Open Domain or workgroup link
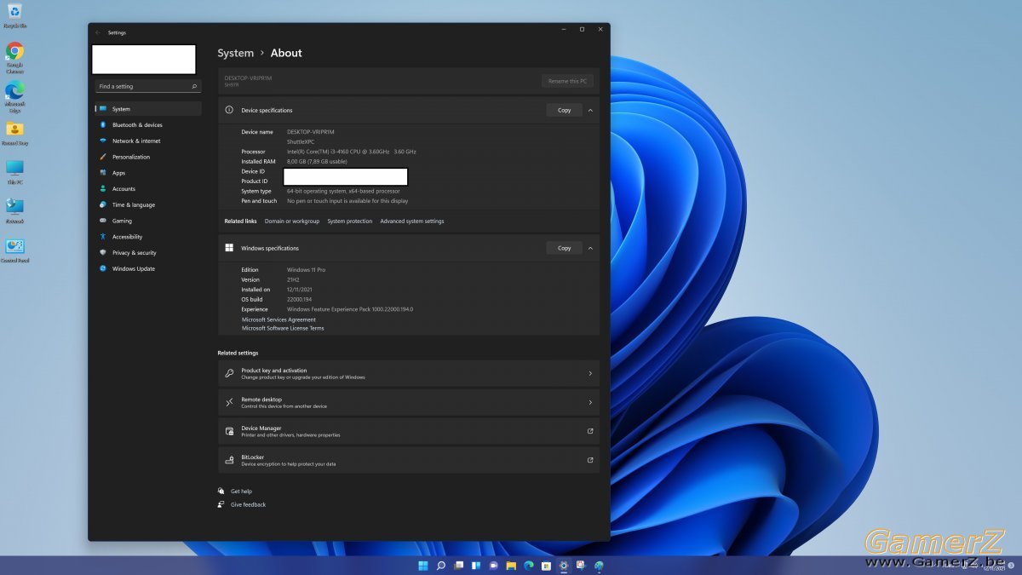The height and width of the screenshot is (575, 1022). [x=292, y=221]
